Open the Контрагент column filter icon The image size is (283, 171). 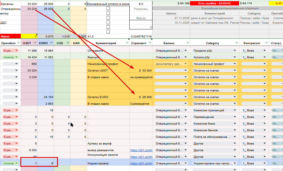tap(266, 43)
